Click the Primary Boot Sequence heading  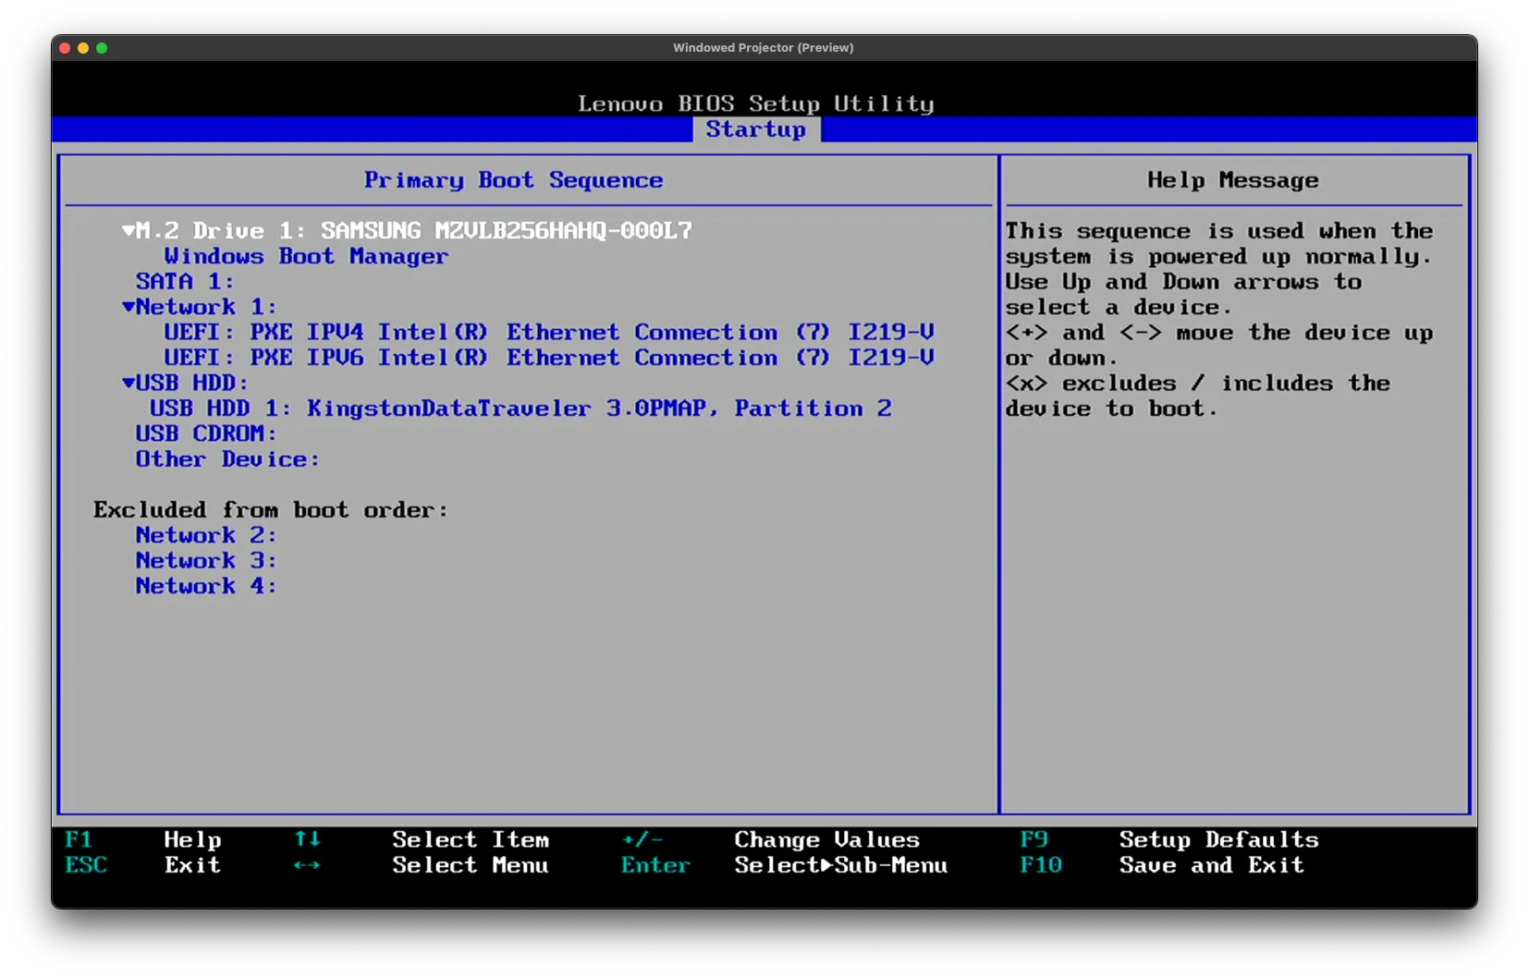click(x=513, y=179)
